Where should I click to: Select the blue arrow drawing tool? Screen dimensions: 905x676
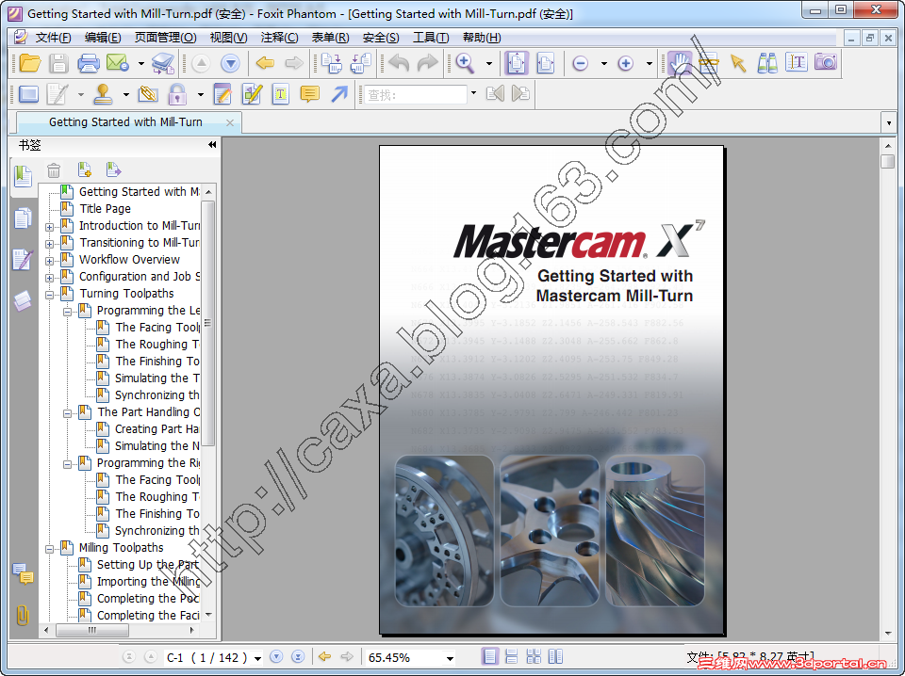coord(339,93)
